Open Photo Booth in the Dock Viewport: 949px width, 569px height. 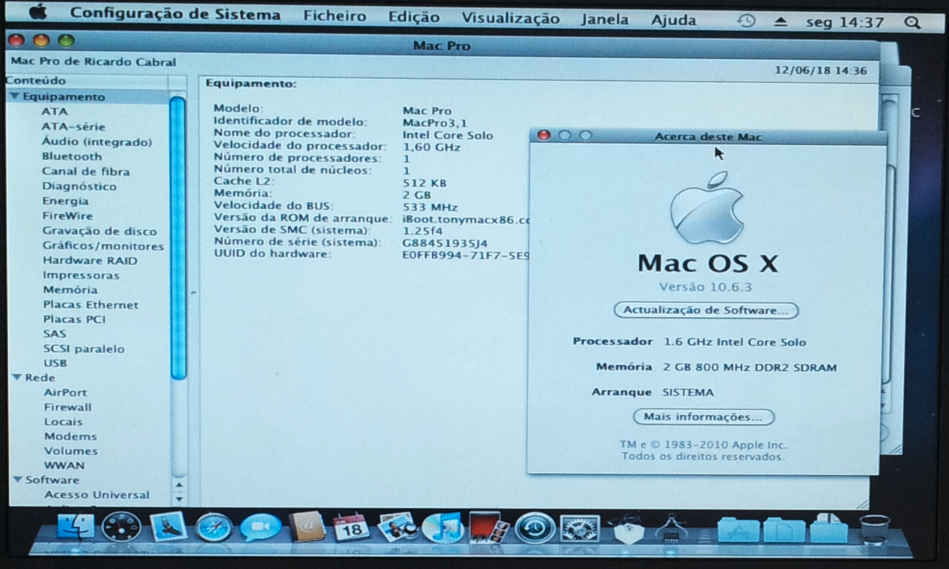(489, 527)
